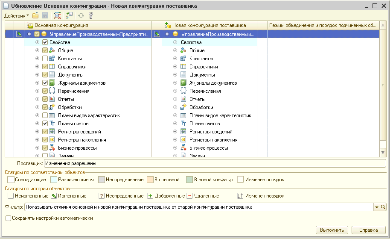Click the Регистры сведений icon in left tree

click(52, 132)
